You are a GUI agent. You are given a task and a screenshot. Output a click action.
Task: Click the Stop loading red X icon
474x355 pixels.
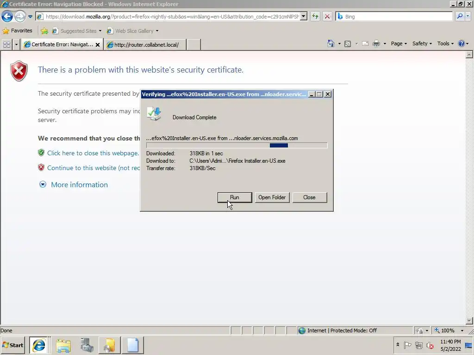coord(327,17)
